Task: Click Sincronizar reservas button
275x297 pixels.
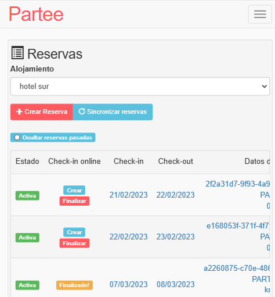Action: [113, 112]
